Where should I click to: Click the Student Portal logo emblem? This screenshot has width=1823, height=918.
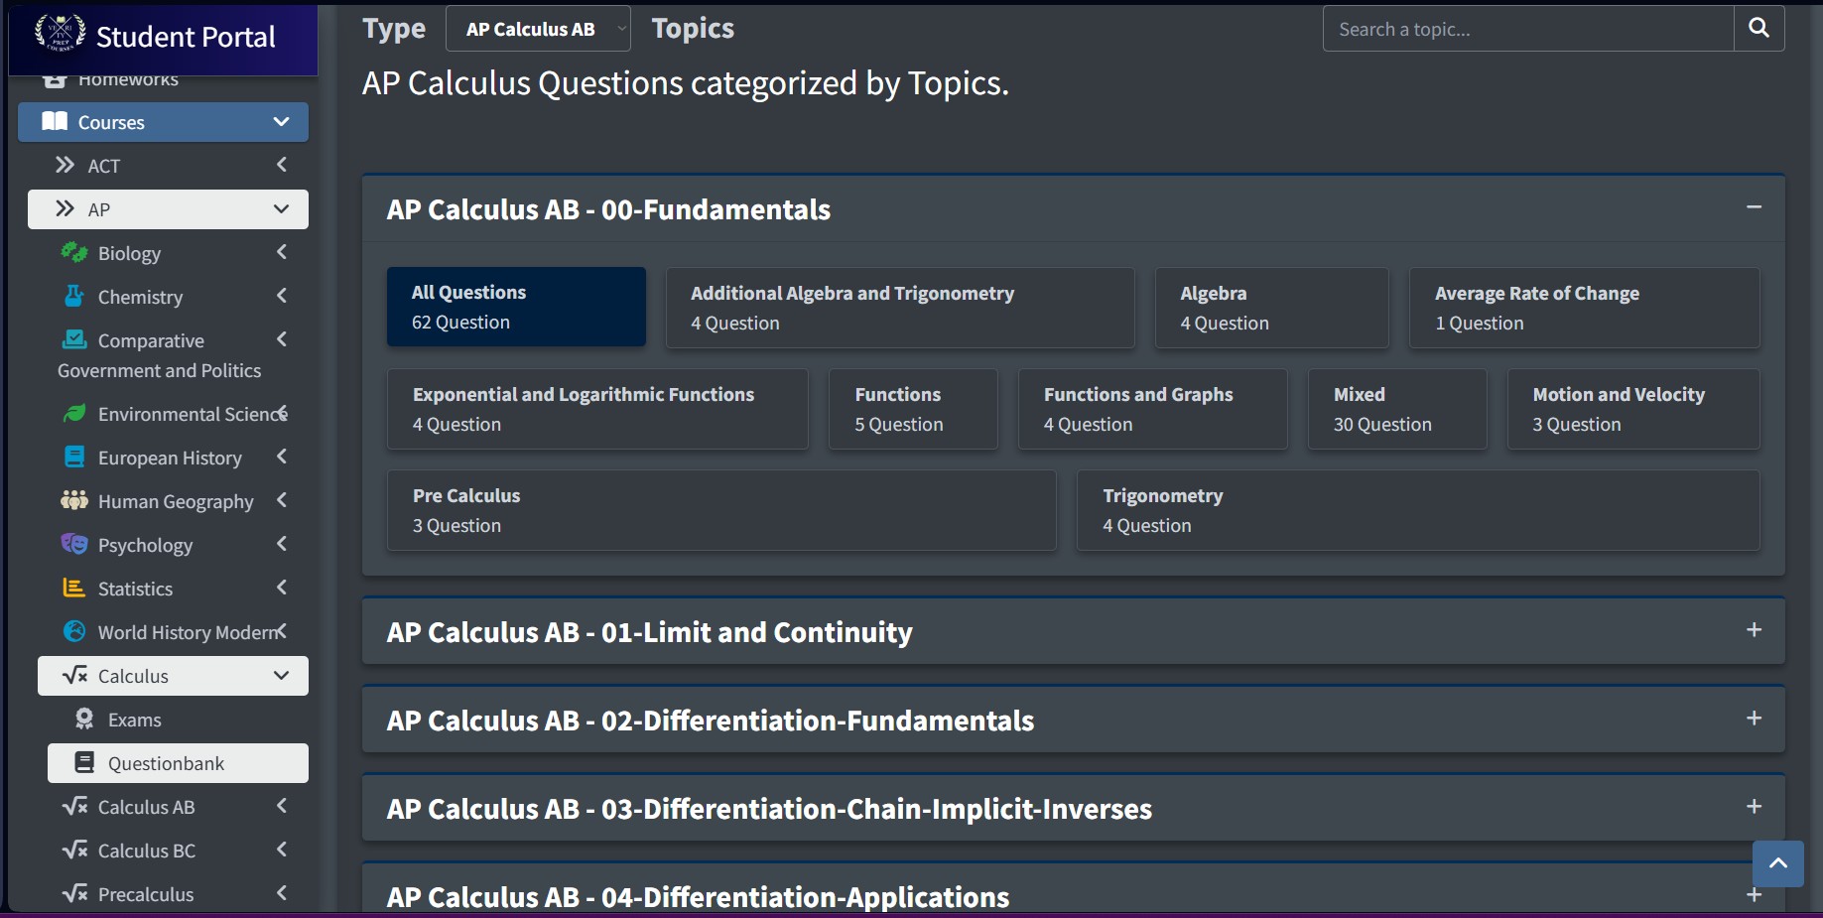pyautogui.click(x=60, y=35)
